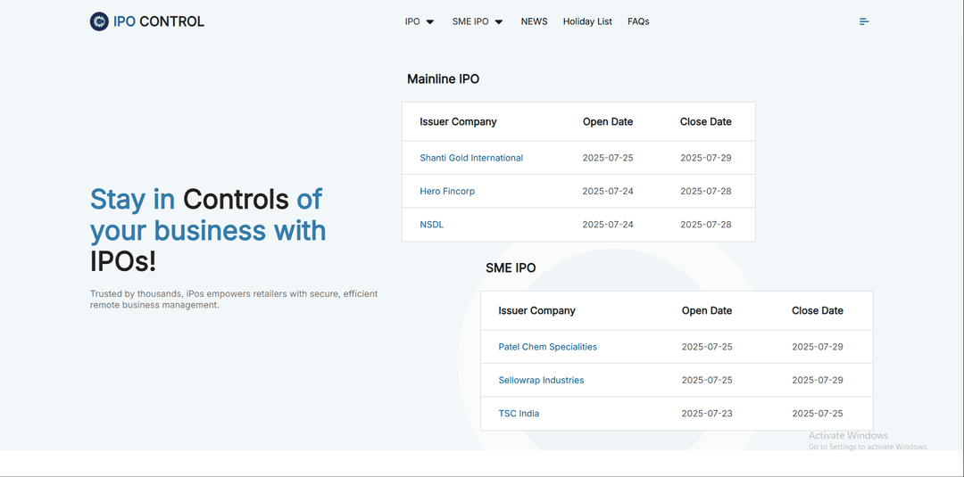
Task: Select Hero Fincorp open date 2025-07-24
Action: (x=608, y=191)
